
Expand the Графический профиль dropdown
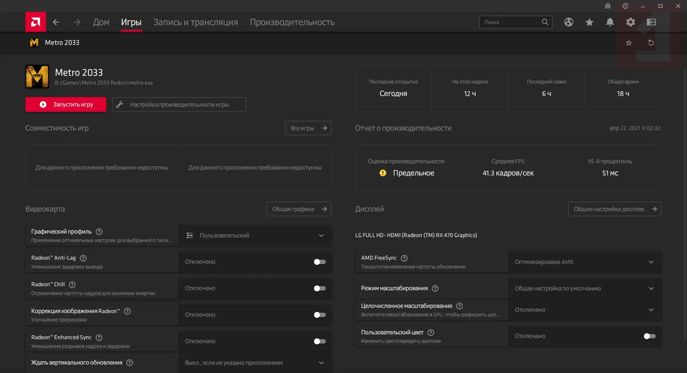coord(255,235)
